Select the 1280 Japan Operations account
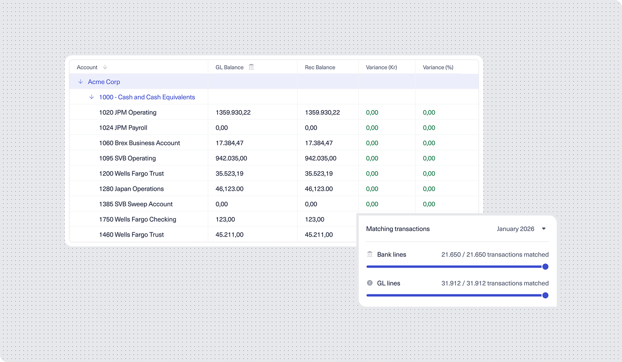Viewport: 622px width, 362px height. (x=131, y=189)
